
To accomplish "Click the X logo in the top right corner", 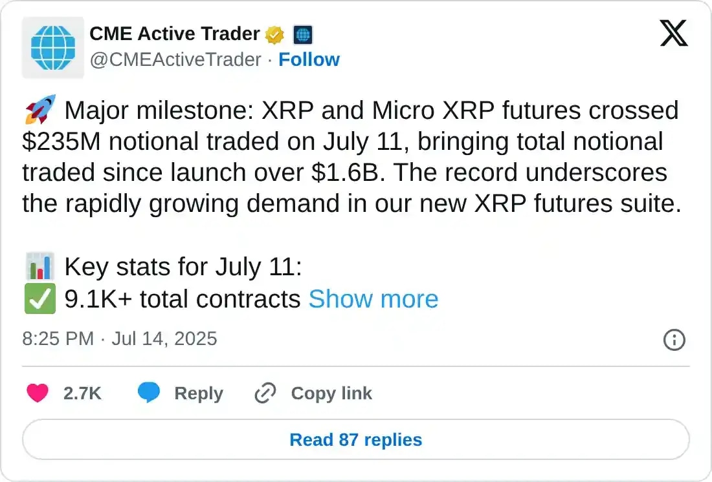I will tap(674, 32).
